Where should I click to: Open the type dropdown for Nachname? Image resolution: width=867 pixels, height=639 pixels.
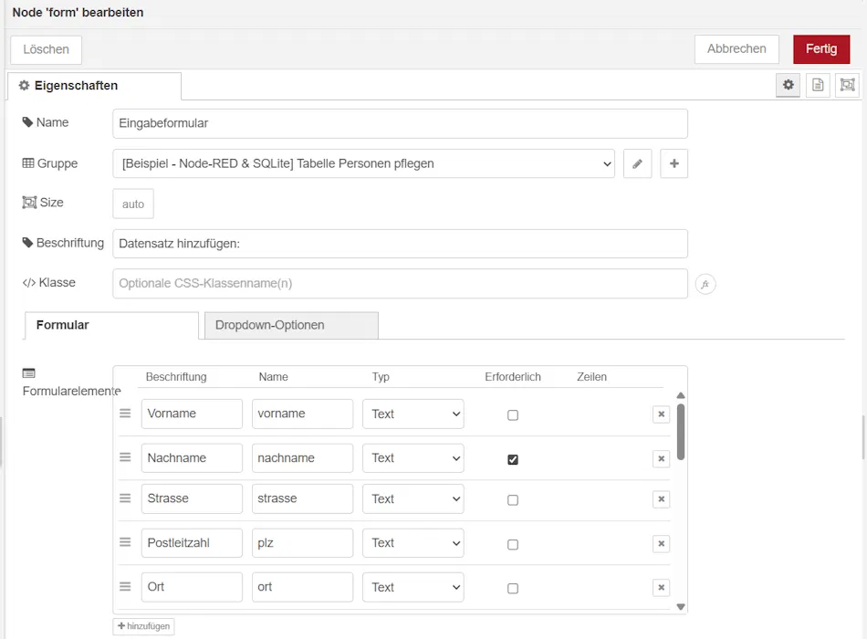(413, 458)
